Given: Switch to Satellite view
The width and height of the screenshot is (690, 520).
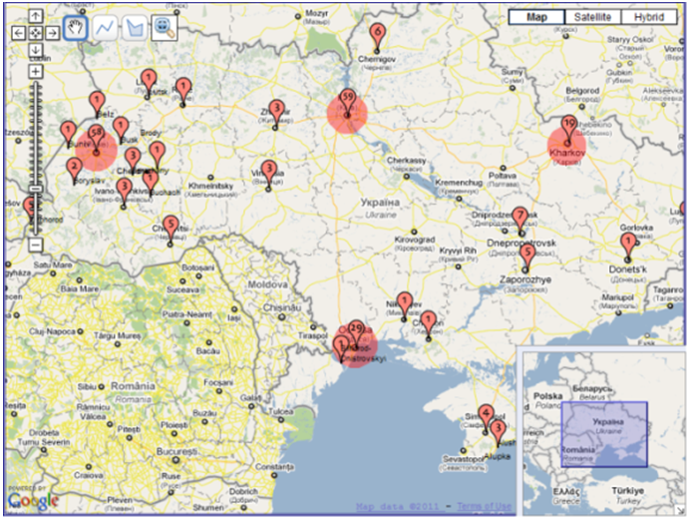Looking at the screenshot, I should click(592, 17).
